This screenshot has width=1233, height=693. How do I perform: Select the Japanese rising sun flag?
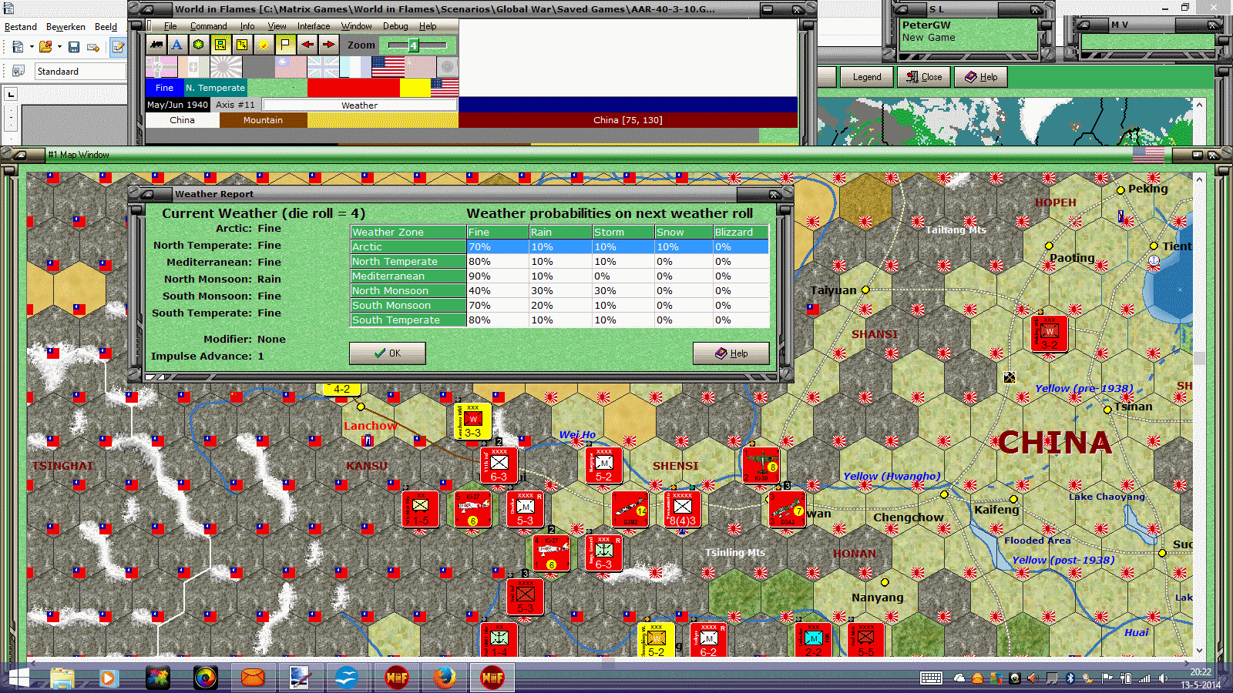point(226,67)
